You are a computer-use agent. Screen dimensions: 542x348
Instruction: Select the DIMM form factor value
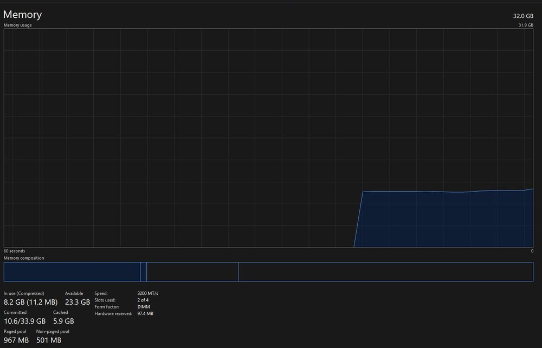144,307
